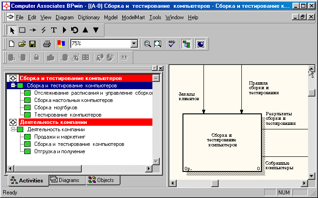The height and width of the screenshot is (198, 318).
Task: Select the Activity Box tool
Action: (x=22, y=30)
